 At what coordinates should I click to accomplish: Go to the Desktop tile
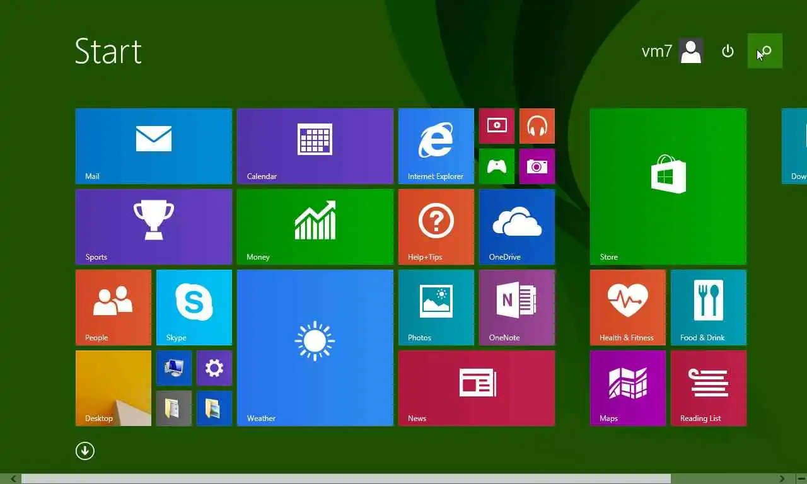pos(113,388)
